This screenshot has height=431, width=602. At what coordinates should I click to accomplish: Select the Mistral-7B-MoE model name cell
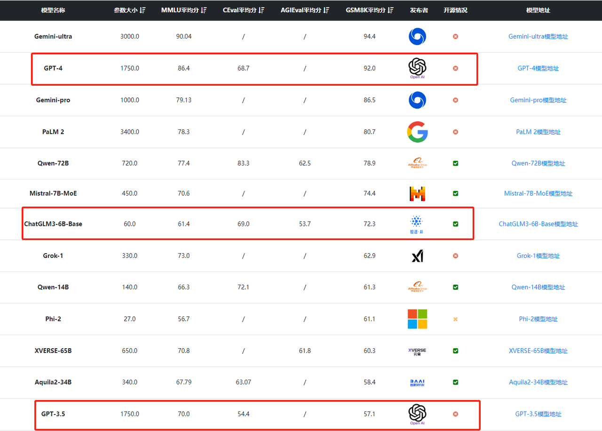click(x=53, y=193)
